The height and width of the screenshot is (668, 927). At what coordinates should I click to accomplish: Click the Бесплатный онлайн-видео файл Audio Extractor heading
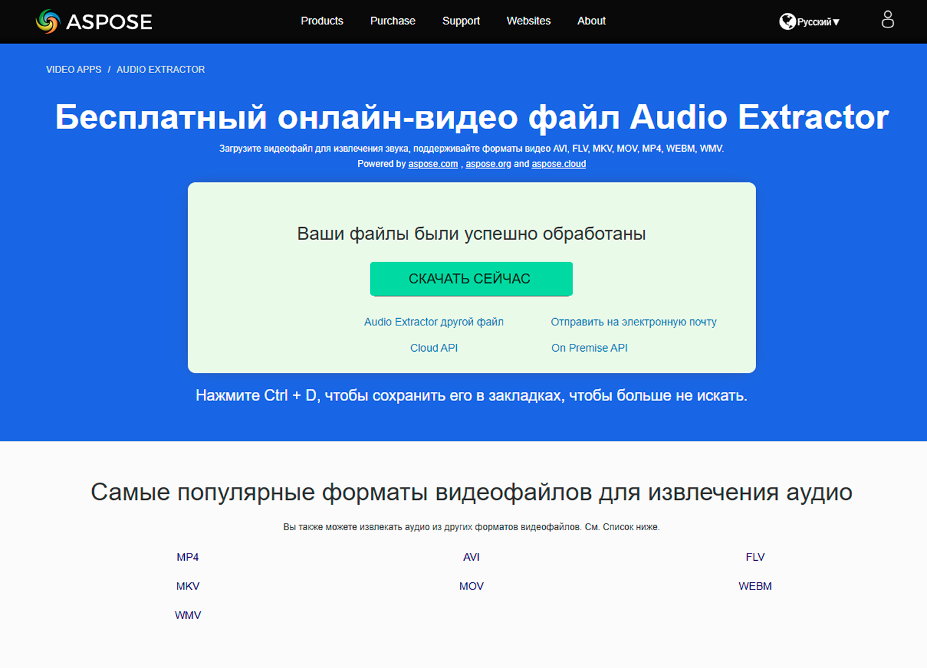(x=472, y=117)
